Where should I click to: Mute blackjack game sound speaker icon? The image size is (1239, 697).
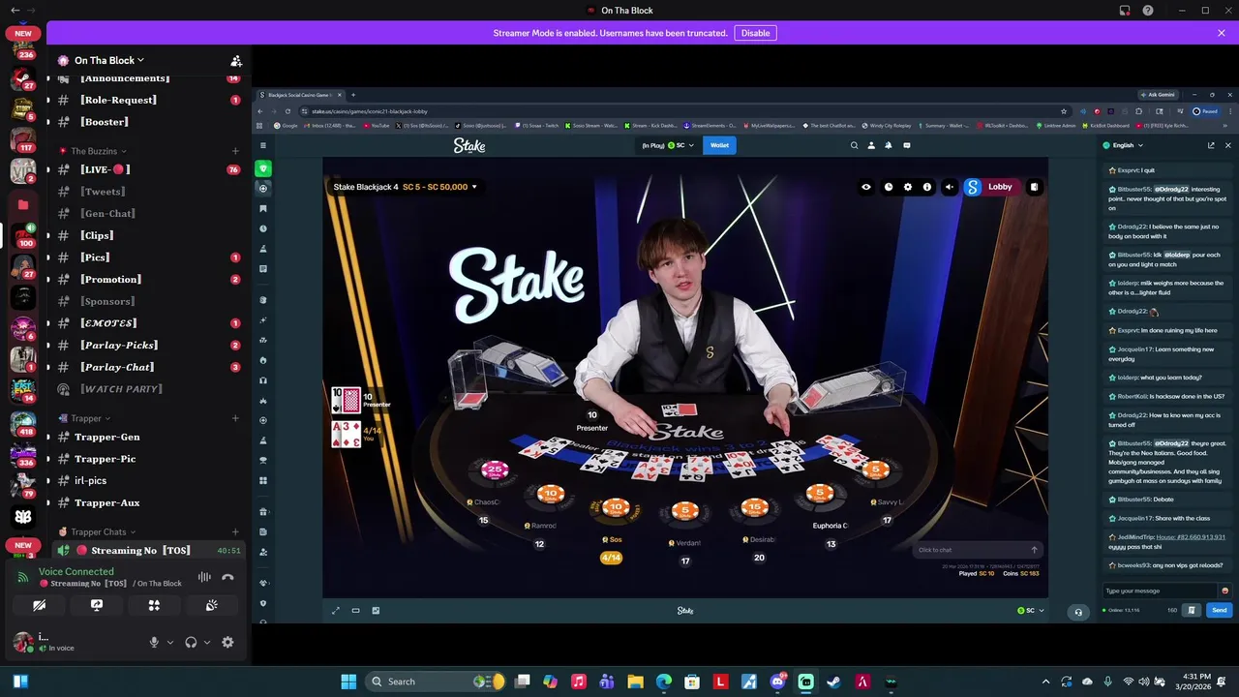tap(949, 187)
